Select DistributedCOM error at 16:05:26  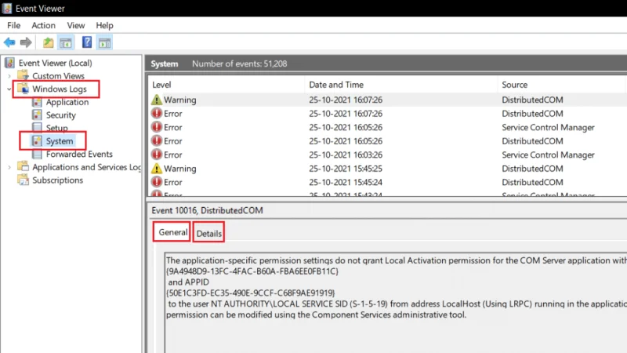(x=387, y=141)
